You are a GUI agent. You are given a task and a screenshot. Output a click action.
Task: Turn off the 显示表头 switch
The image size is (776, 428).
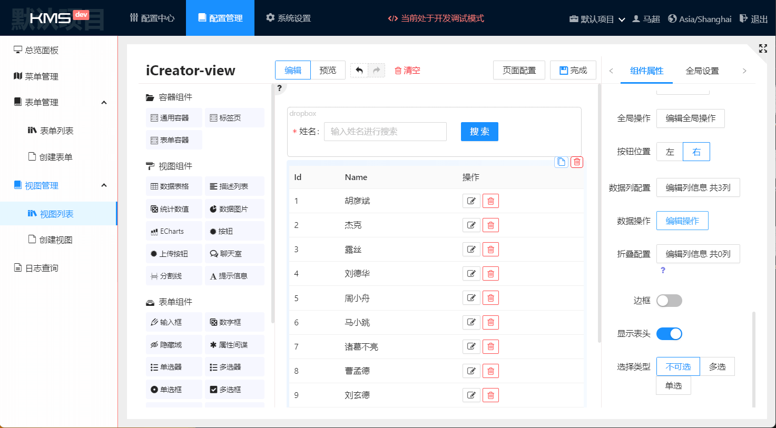669,334
